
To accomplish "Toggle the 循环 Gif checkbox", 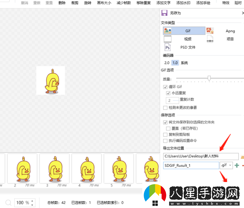I will [165, 87].
